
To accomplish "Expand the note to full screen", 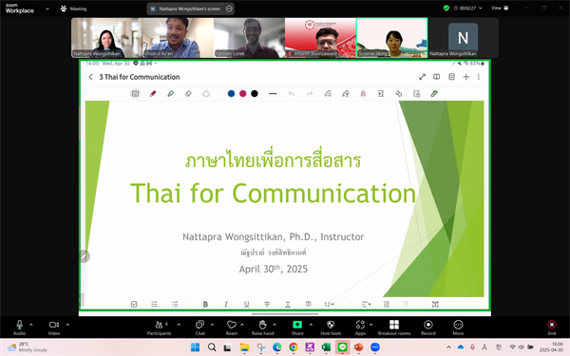I will [422, 77].
